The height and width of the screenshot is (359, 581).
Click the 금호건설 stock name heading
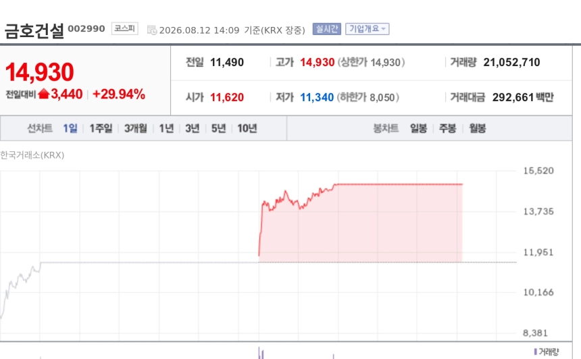(34, 31)
